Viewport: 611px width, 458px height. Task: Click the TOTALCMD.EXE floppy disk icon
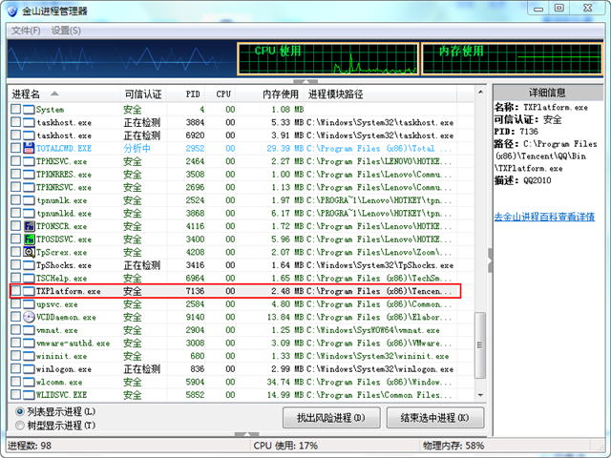(29, 149)
